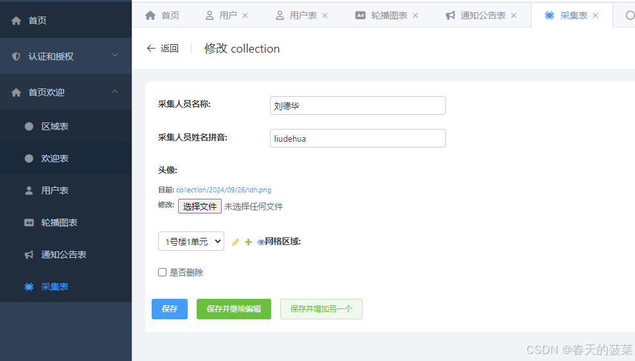Click the user icon in the 用户表 tab
635x361 pixels.
coord(280,15)
